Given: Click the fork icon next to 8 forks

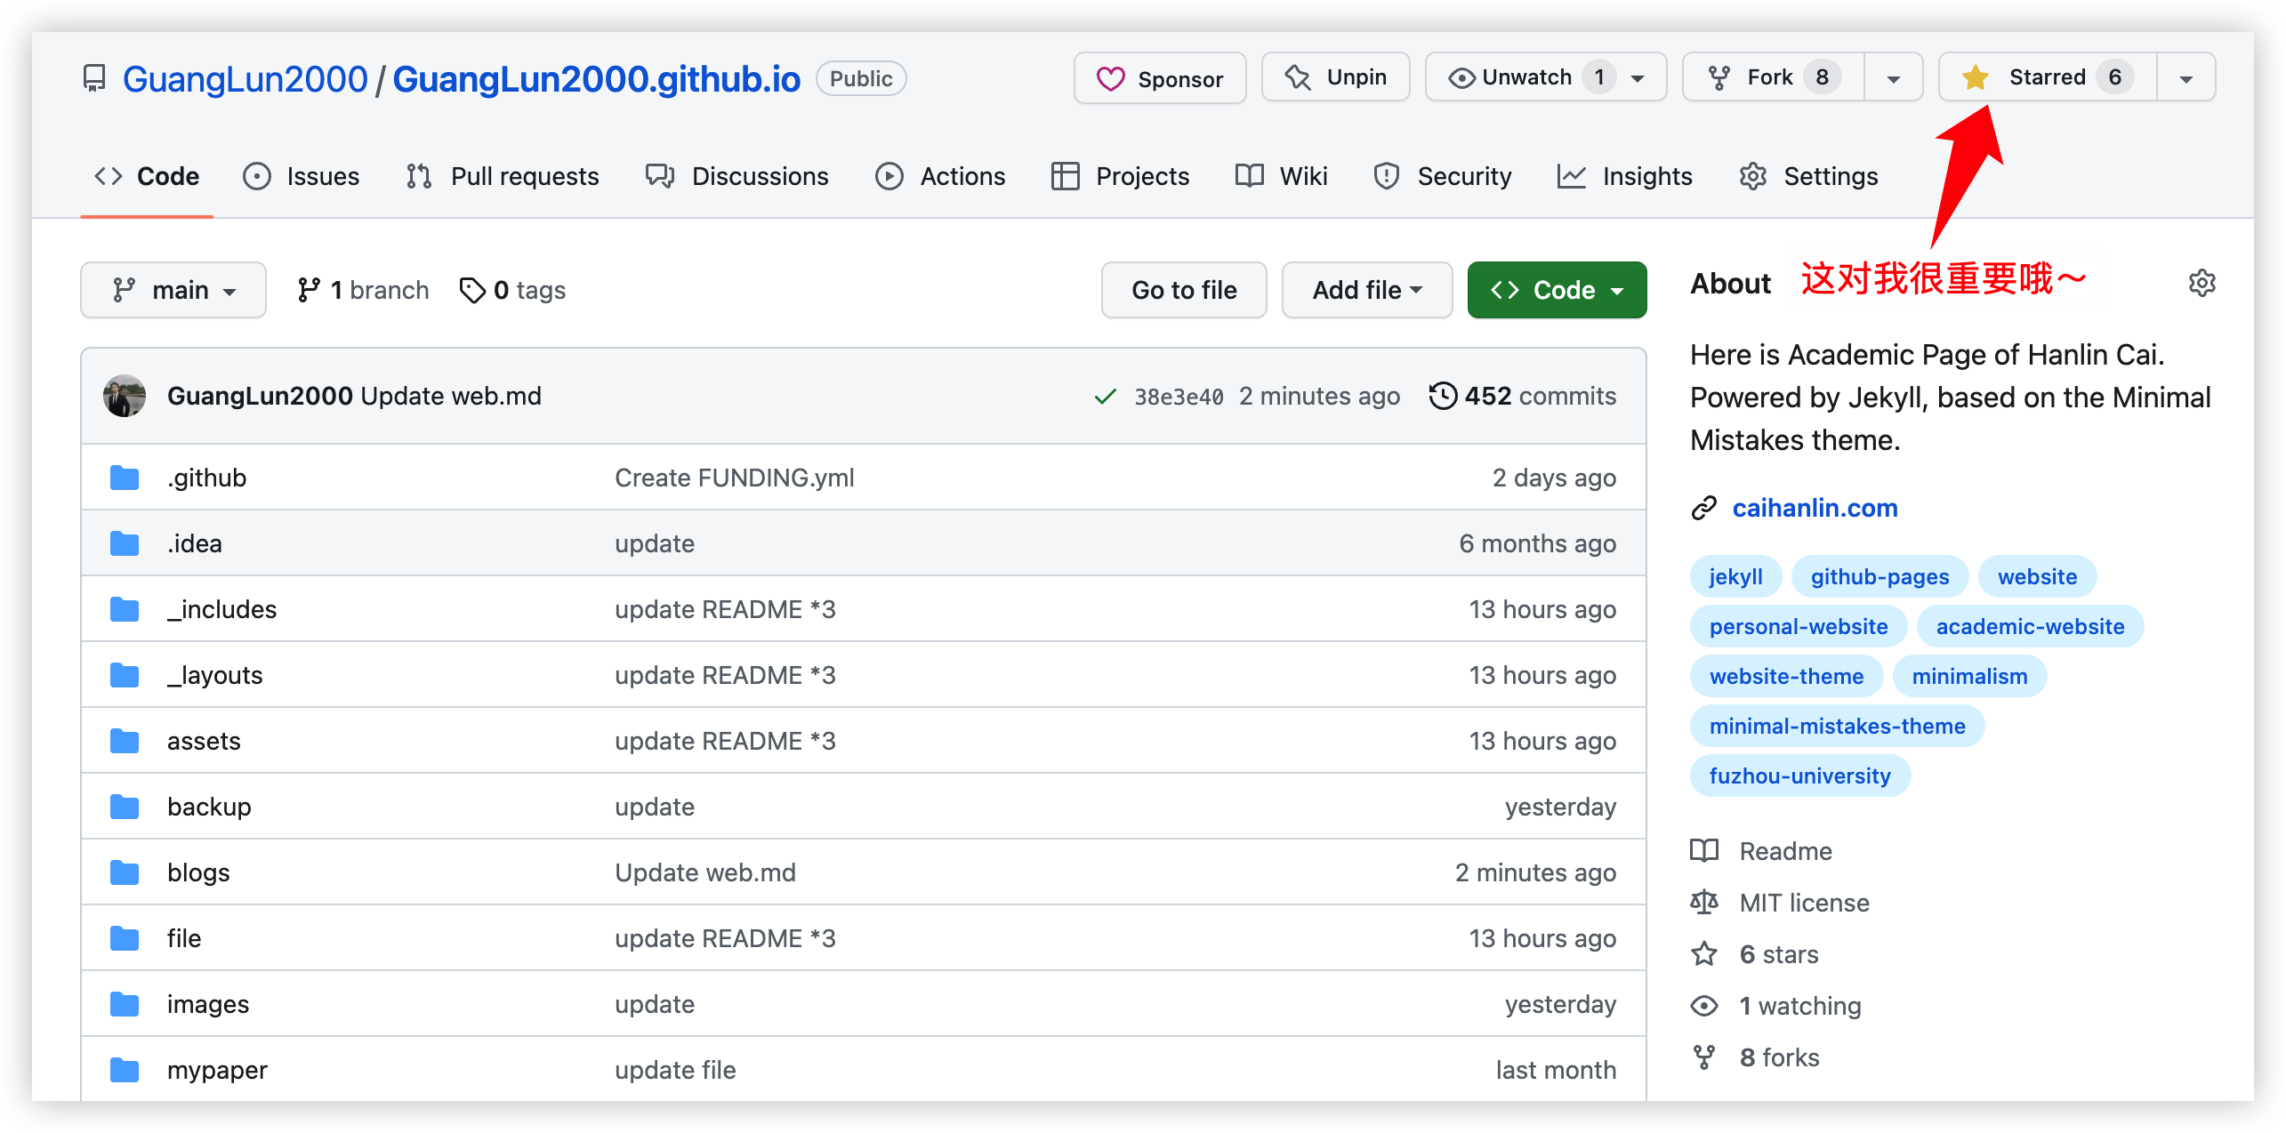Looking at the screenshot, I should pyautogui.click(x=1704, y=1057).
